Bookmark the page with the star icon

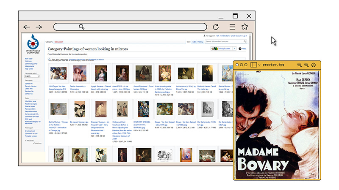(245, 27)
